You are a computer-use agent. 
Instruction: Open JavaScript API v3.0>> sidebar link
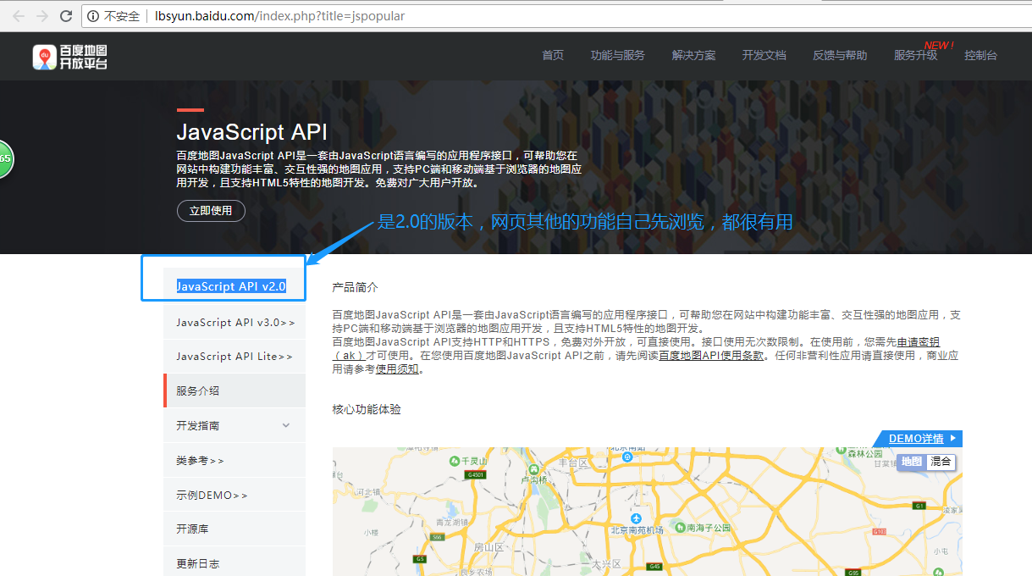coord(235,322)
